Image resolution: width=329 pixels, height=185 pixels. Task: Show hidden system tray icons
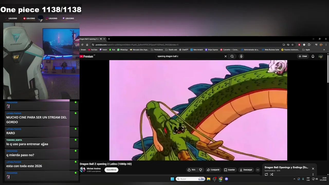pyautogui.click(x=294, y=179)
